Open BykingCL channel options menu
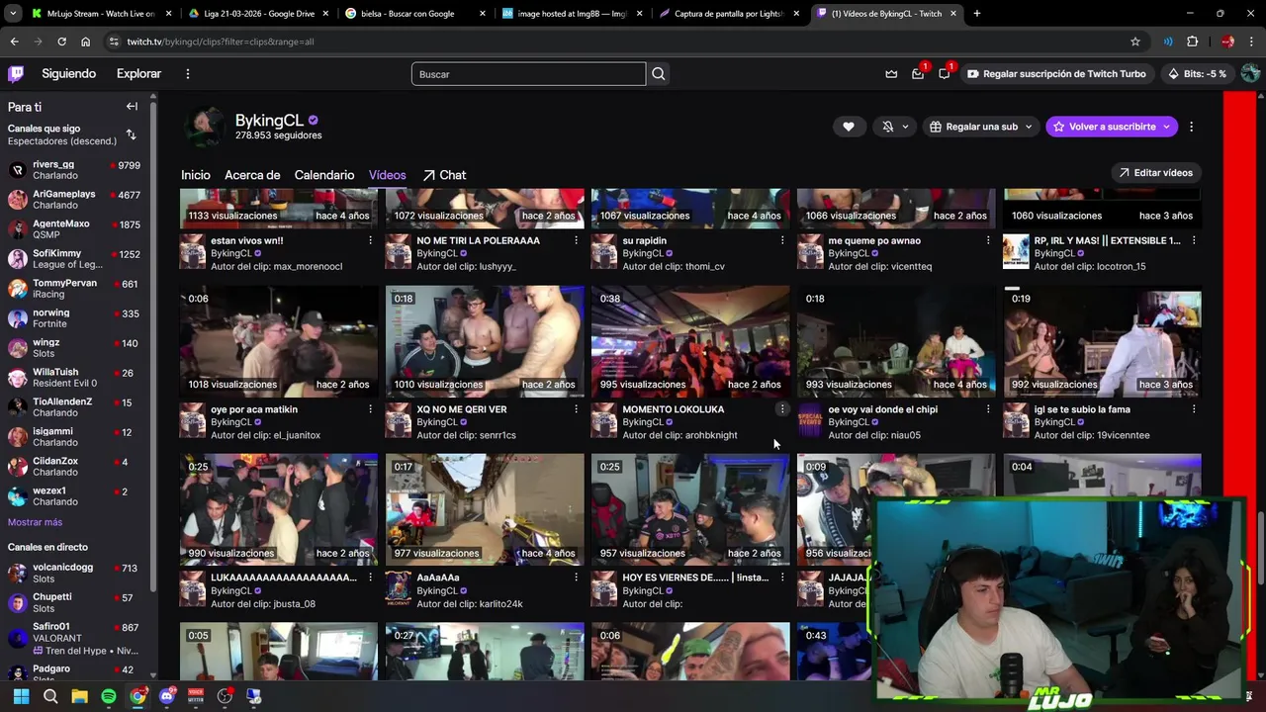The width and height of the screenshot is (1266, 712). point(1191,127)
